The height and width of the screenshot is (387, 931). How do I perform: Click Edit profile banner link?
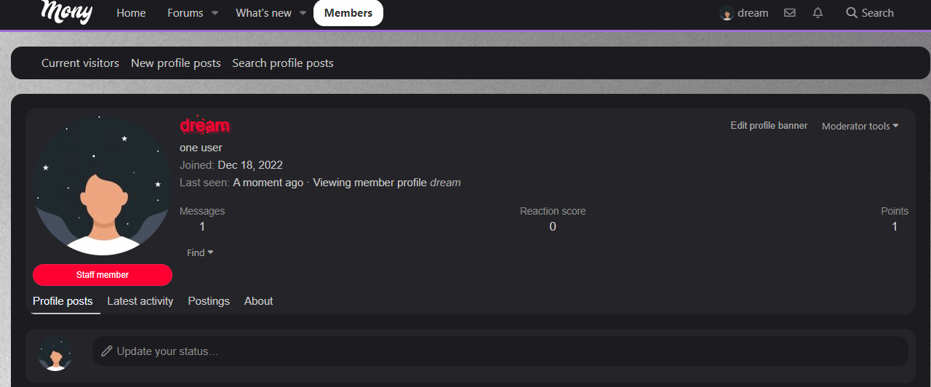tap(769, 126)
